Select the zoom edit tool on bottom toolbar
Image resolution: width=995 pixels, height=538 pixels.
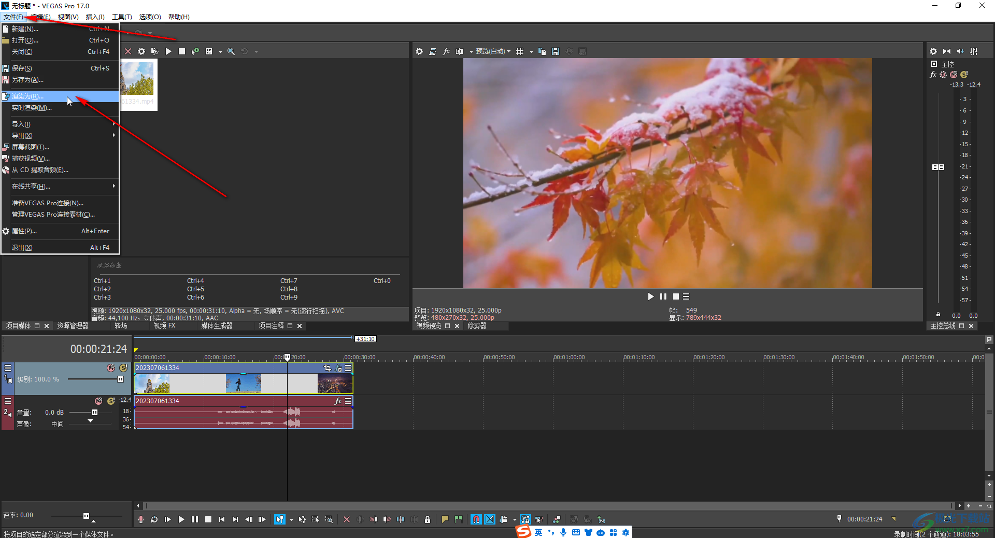(x=329, y=519)
